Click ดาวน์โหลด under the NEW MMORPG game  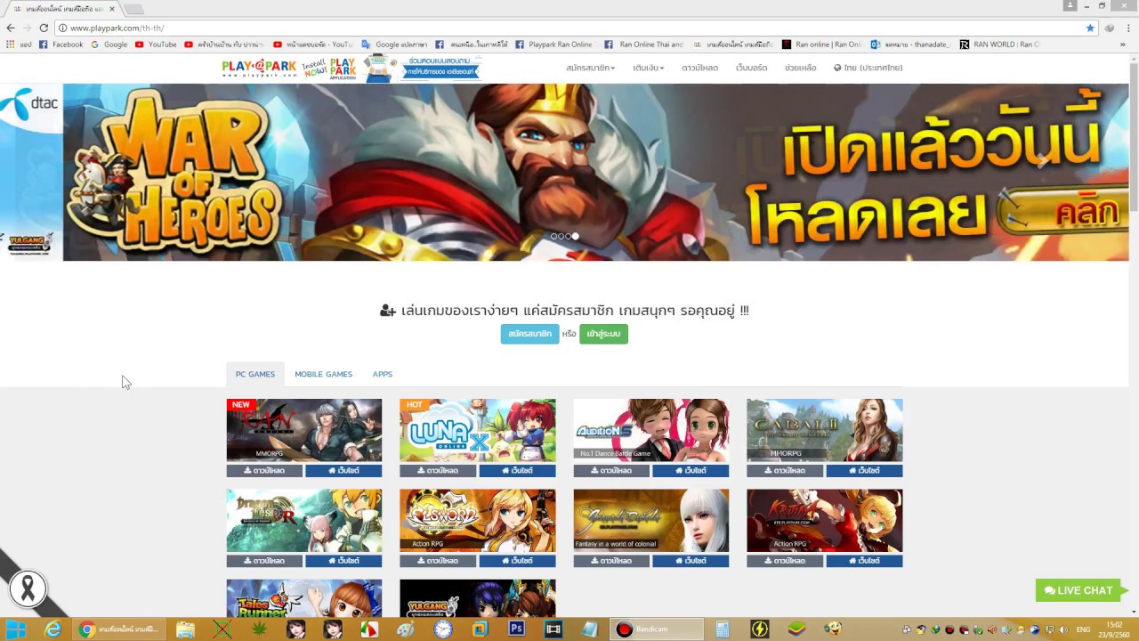(x=264, y=471)
